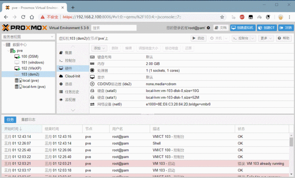Go to browser home page
This screenshot has height=178, width=295.
point(32,17)
